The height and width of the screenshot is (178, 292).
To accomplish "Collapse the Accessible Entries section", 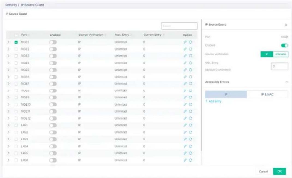I will pyautogui.click(x=287, y=82).
